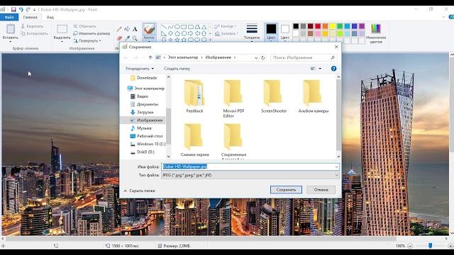Select the Magnifier tool

click(x=135, y=38)
